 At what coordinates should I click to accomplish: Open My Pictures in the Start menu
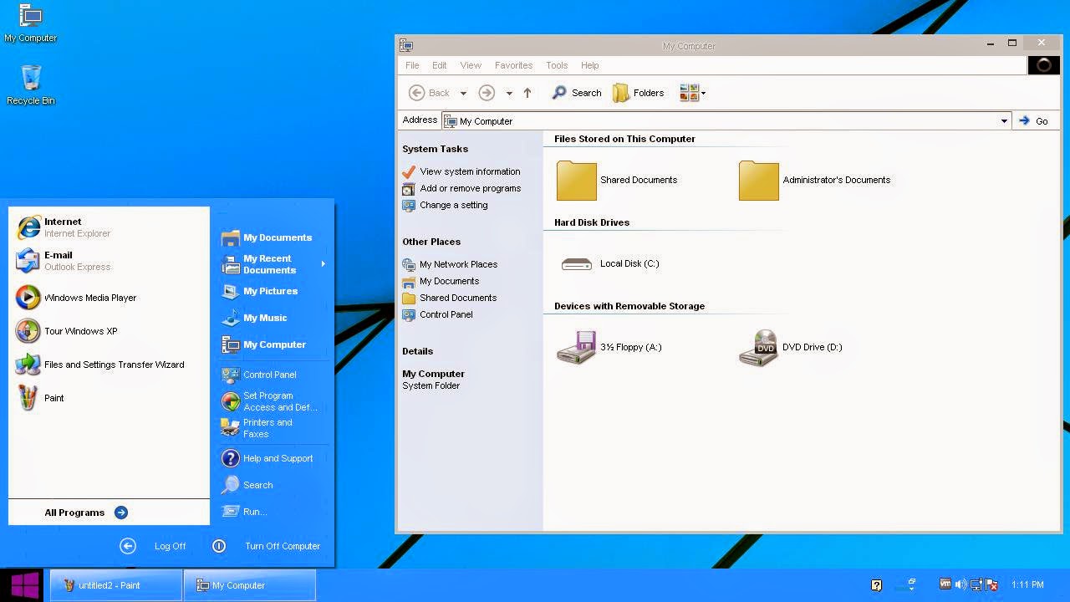259,291
